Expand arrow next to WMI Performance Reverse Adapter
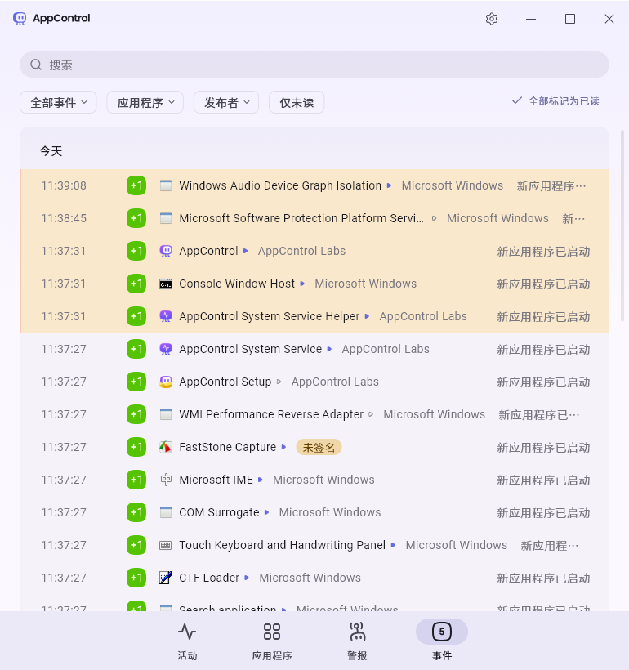The image size is (629, 670). click(x=371, y=414)
